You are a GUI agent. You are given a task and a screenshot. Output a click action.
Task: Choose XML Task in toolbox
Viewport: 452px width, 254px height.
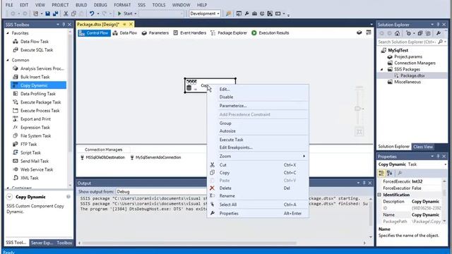tap(30, 178)
